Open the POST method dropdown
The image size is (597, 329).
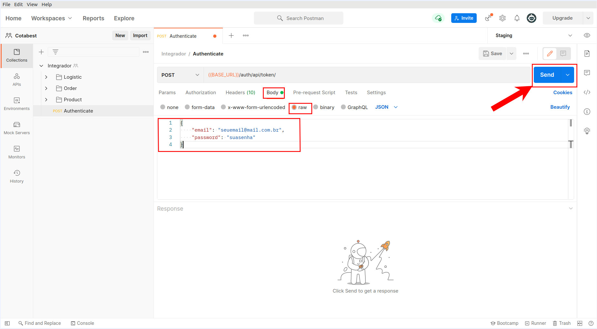(x=180, y=75)
